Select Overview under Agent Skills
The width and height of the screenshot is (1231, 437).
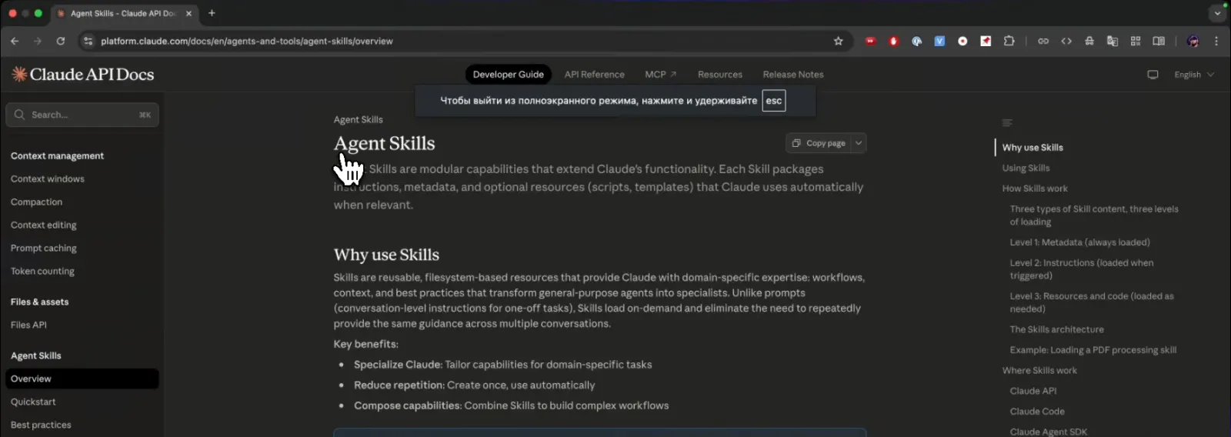pyautogui.click(x=82, y=379)
